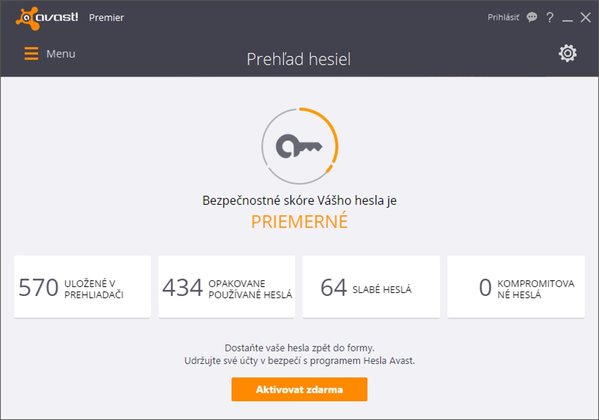This screenshot has width=599, height=420.
Task: Close the Avast window
Action: pyautogui.click(x=586, y=18)
